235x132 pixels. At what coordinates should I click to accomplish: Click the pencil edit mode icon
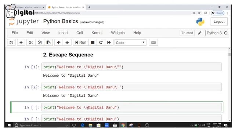coord(200,33)
